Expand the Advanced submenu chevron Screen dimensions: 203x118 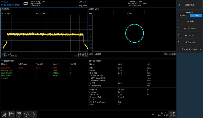pyautogui.click(x=178, y=35)
